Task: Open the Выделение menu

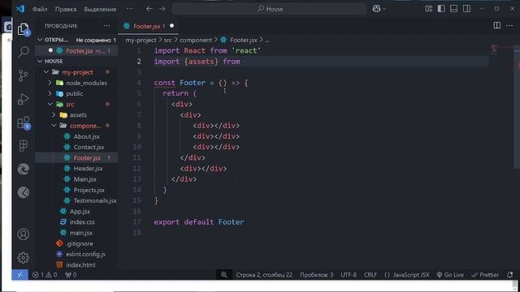Action: point(100,9)
